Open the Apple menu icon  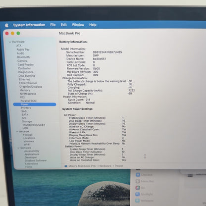[7, 25]
